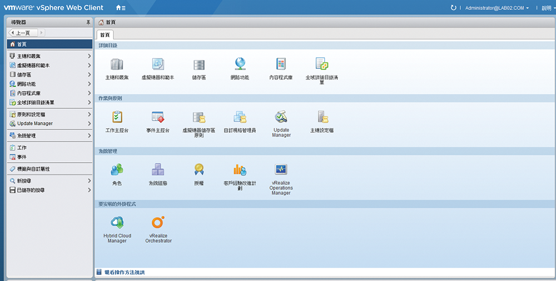Open Update Manager icon in home panel

(x=281, y=117)
